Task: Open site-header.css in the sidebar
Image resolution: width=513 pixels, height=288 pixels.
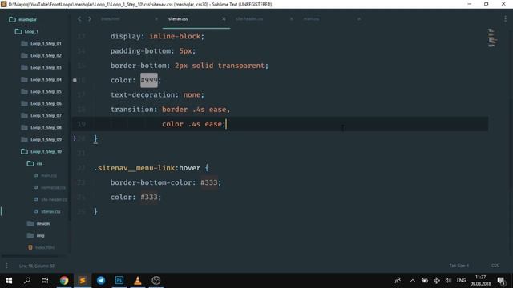Action: (x=50, y=199)
